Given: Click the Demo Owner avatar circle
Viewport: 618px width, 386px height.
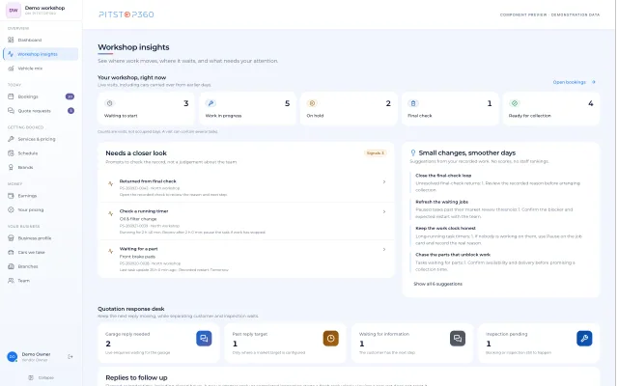Looking at the screenshot, I should (x=13, y=357).
